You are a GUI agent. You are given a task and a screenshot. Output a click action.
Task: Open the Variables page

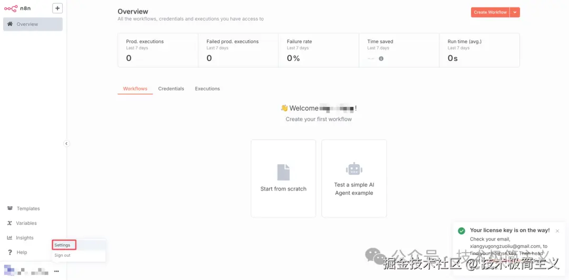click(26, 223)
